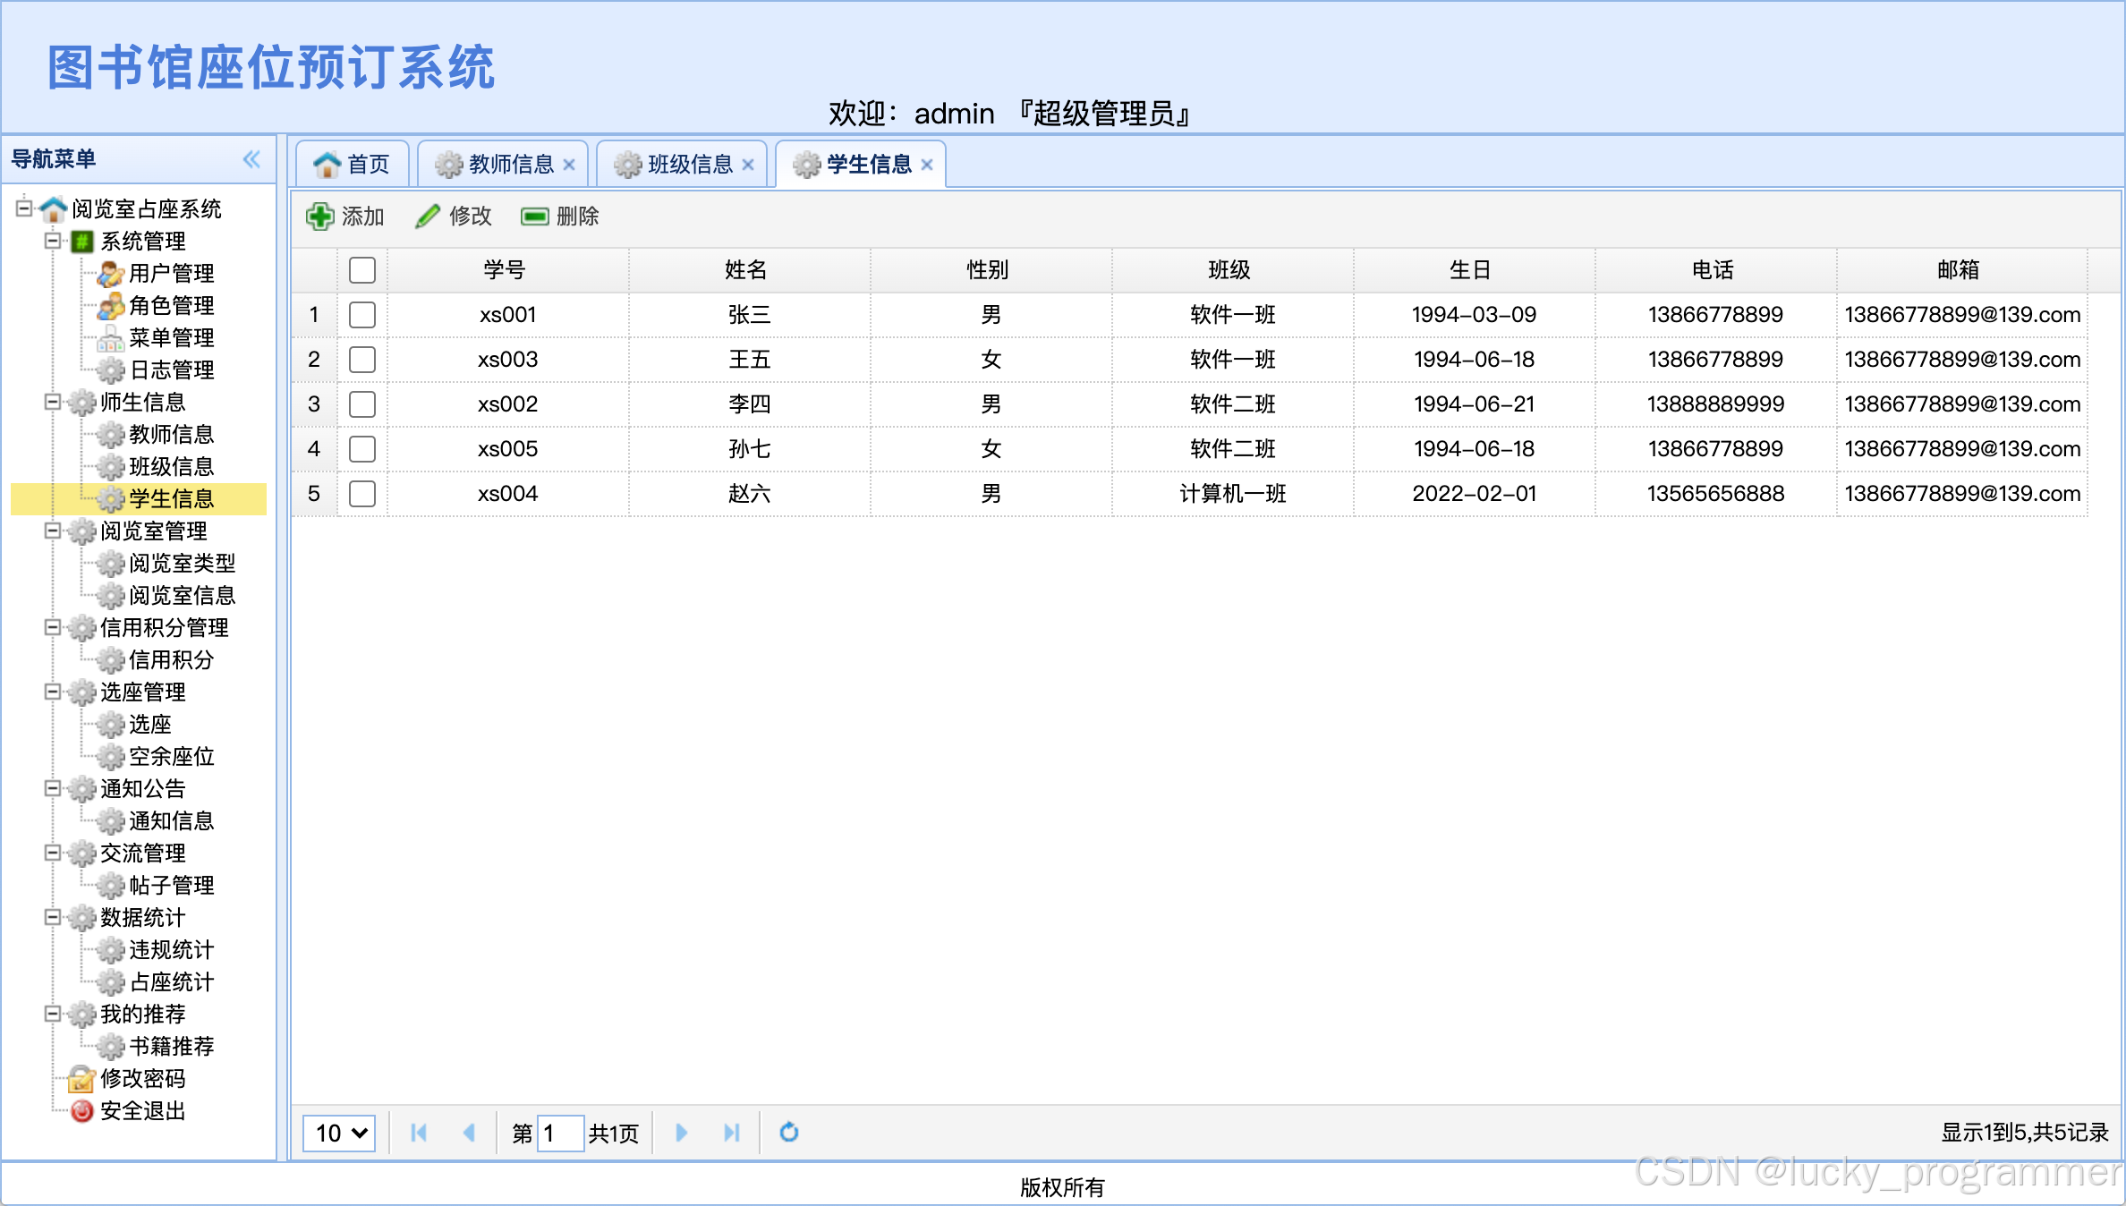This screenshot has height=1206, width=2126.
Task: Click the green plus Add icon
Action: click(319, 217)
